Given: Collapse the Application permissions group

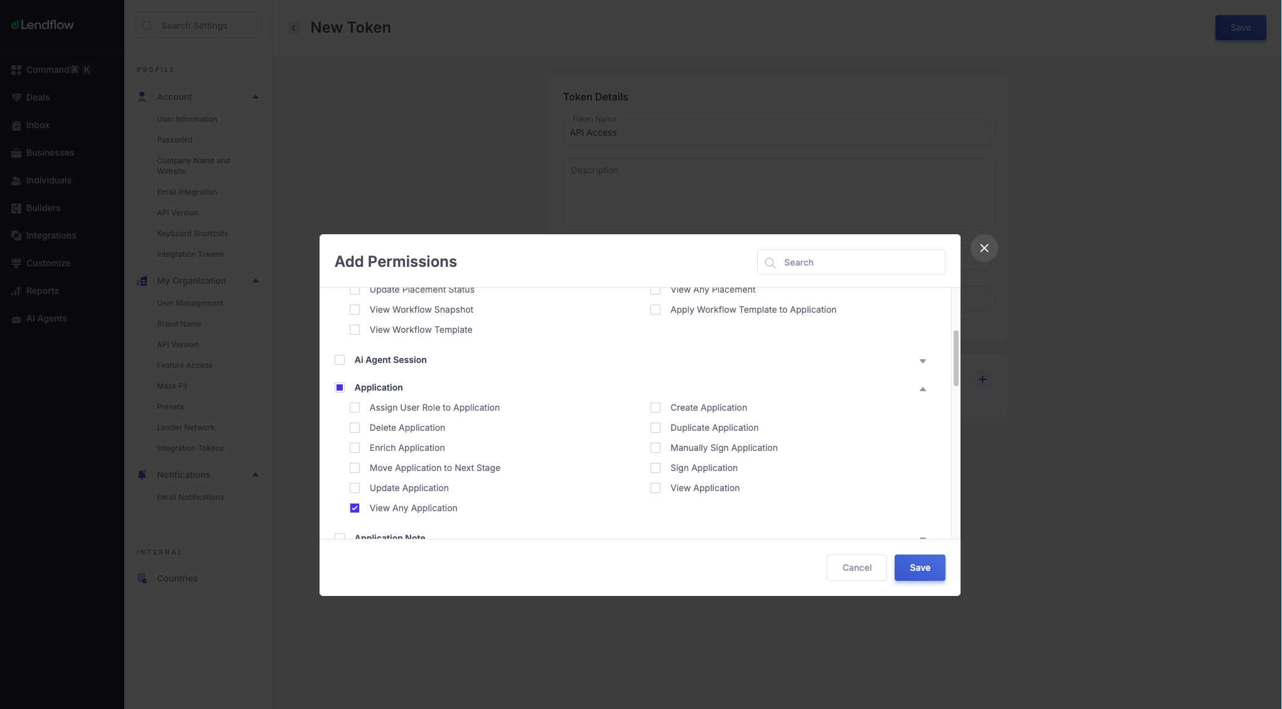Looking at the screenshot, I should pyautogui.click(x=923, y=389).
